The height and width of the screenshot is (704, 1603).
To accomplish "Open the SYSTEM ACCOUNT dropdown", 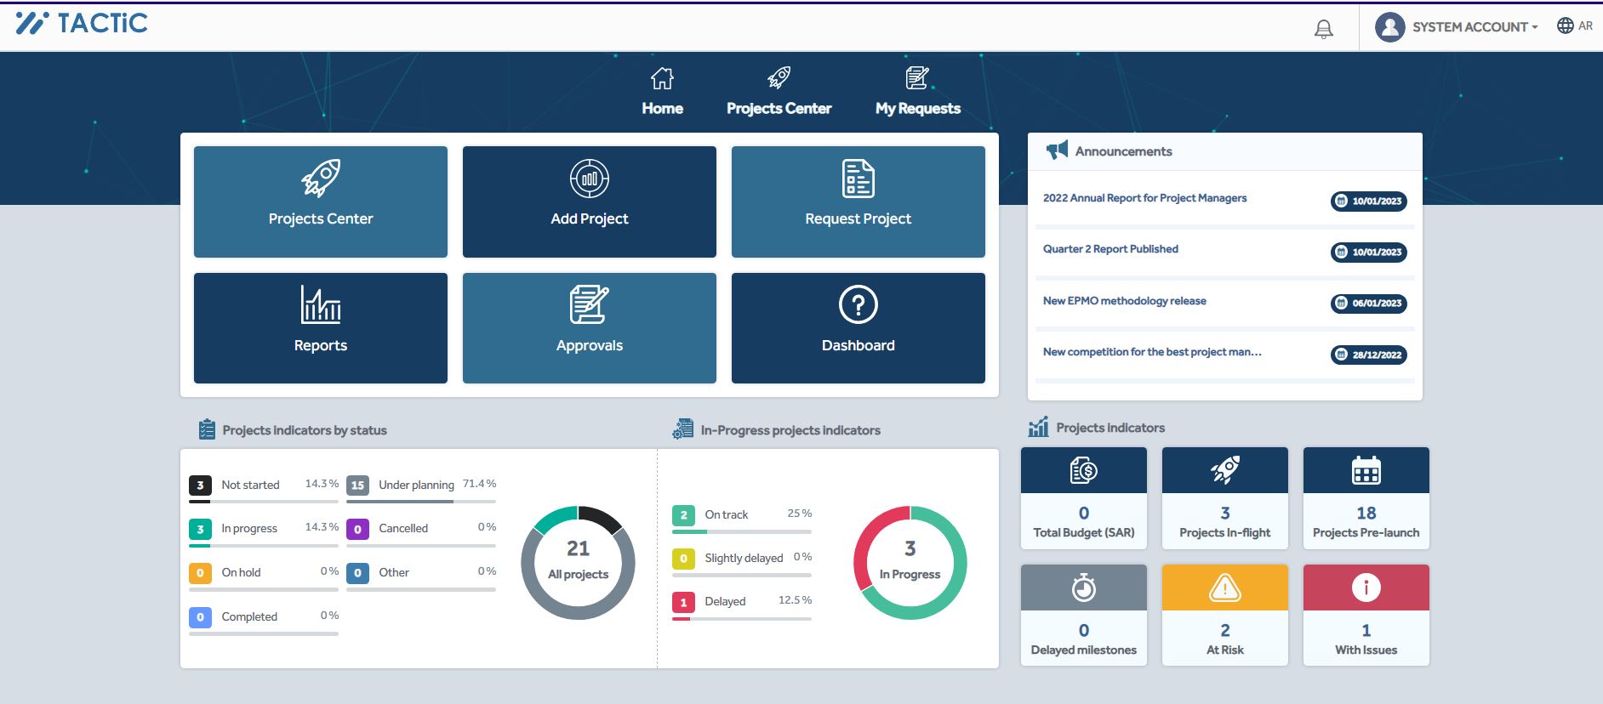I will [1475, 27].
